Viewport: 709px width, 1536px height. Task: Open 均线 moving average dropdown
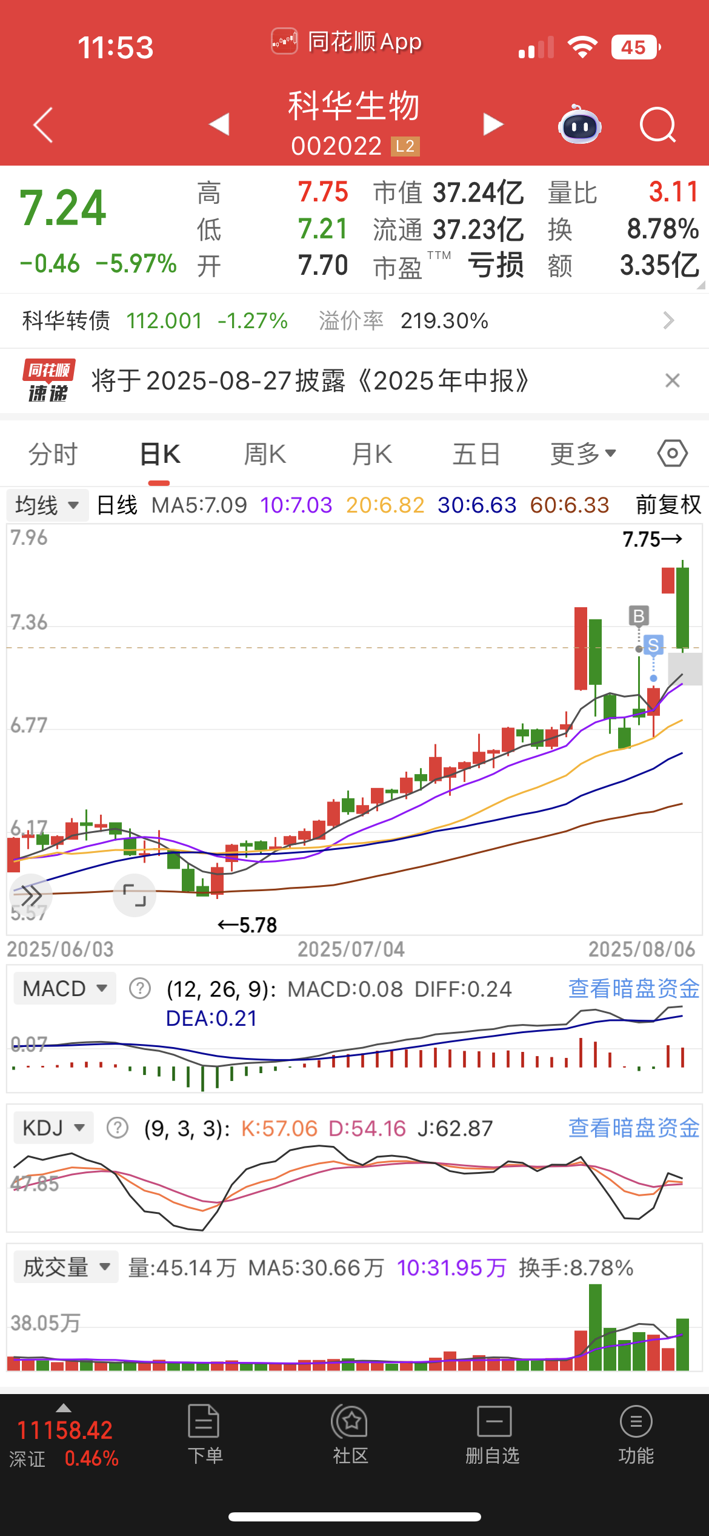click(x=47, y=505)
